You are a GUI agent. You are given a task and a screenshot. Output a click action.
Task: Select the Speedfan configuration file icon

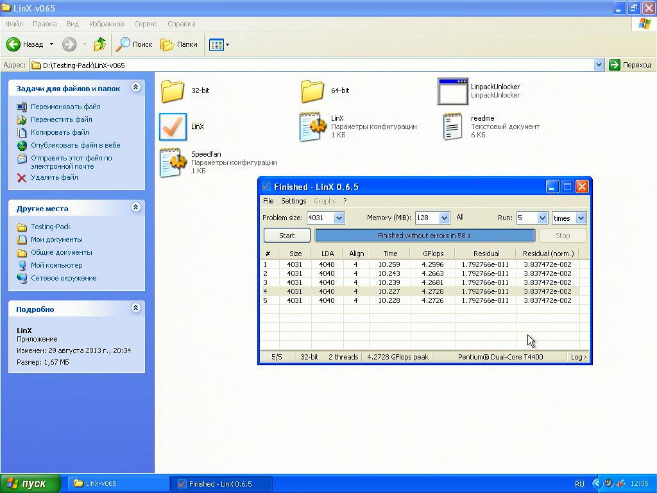tap(173, 162)
